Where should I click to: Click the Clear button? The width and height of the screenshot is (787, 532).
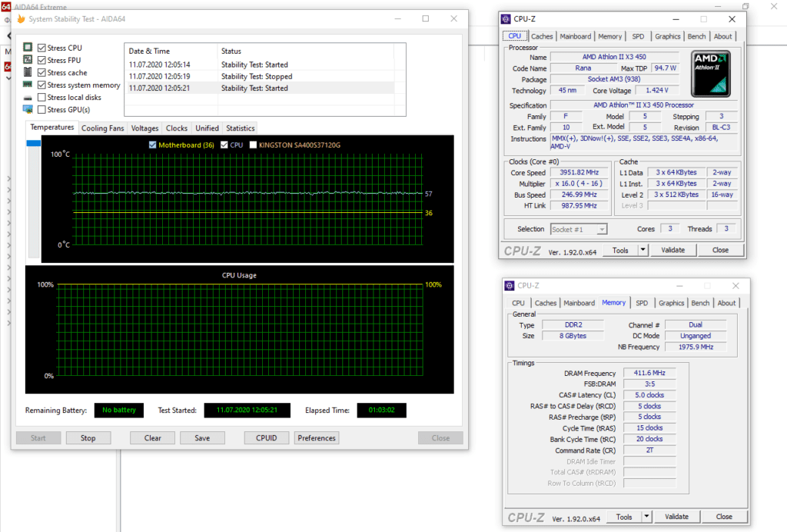point(153,438)
